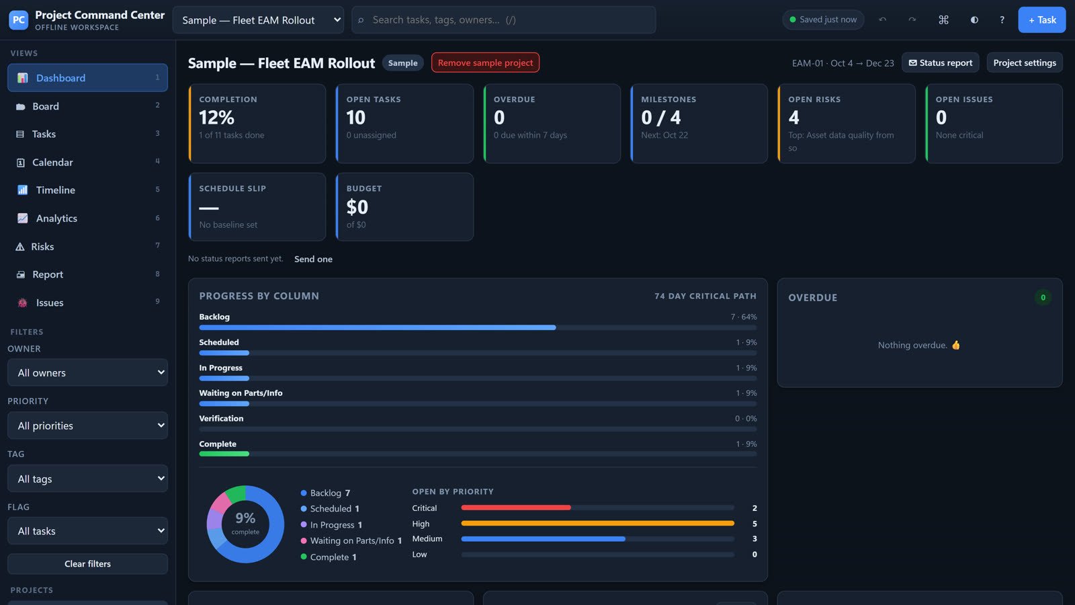Click the Dashboard view icon
Viewport: 1075px width, 605px height.
22,78
